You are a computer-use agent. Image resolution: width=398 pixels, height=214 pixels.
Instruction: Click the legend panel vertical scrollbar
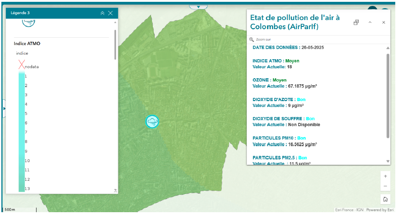pyautogui.click(x=115, y=45)
